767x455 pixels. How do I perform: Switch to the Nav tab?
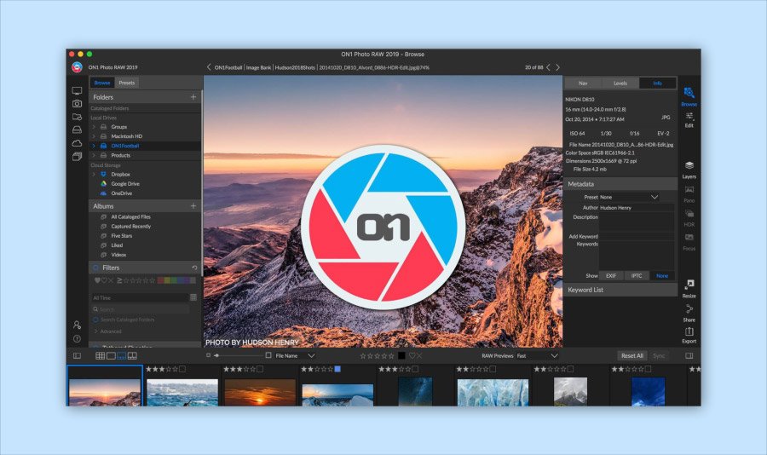[583, 84]
